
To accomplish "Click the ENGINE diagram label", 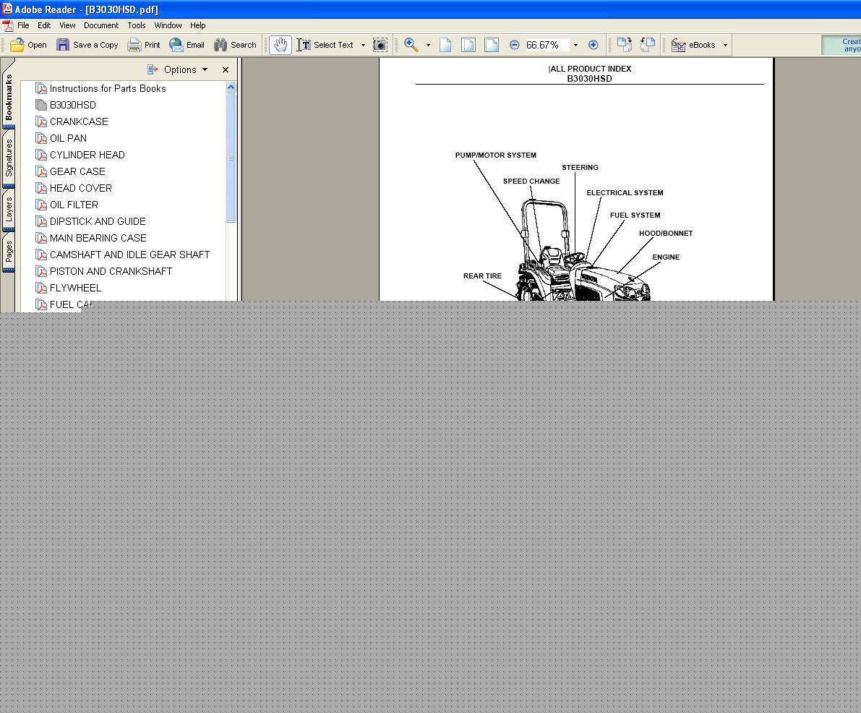I will [x=666, y=257].
